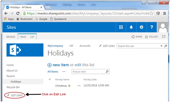Switch to the ITEMS ribbon tab
Viewport: 170px width, 102px height.
coord(23,37)
